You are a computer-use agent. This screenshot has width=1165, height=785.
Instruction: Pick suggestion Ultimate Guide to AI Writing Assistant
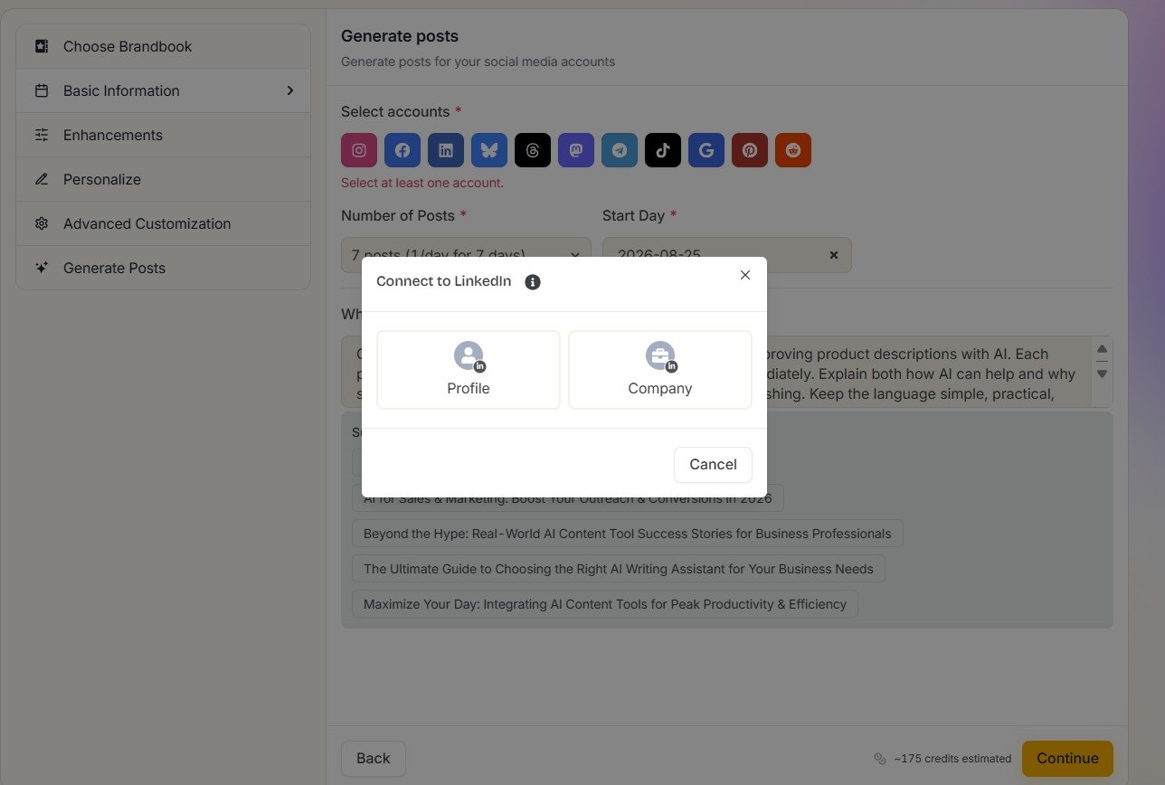click(x=619, y=569)
